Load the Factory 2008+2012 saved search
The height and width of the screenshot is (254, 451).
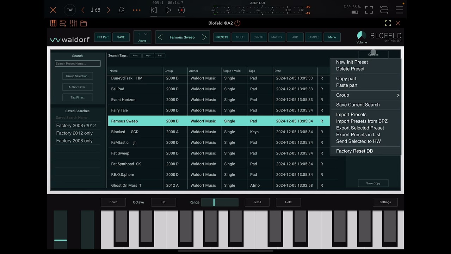tap(76, 126)
